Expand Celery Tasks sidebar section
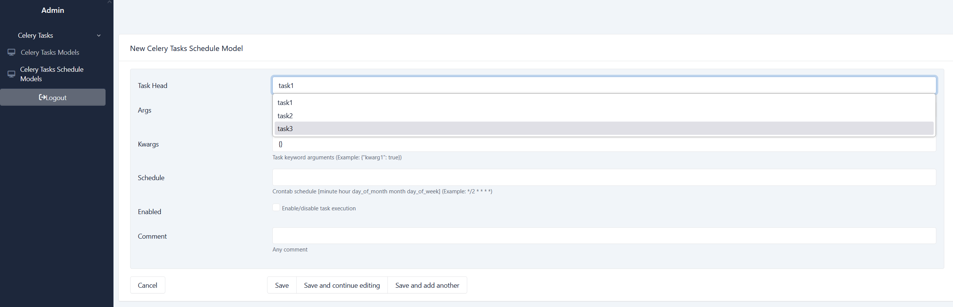This screenshot has width=953, height=307. (x=36, y=35)
